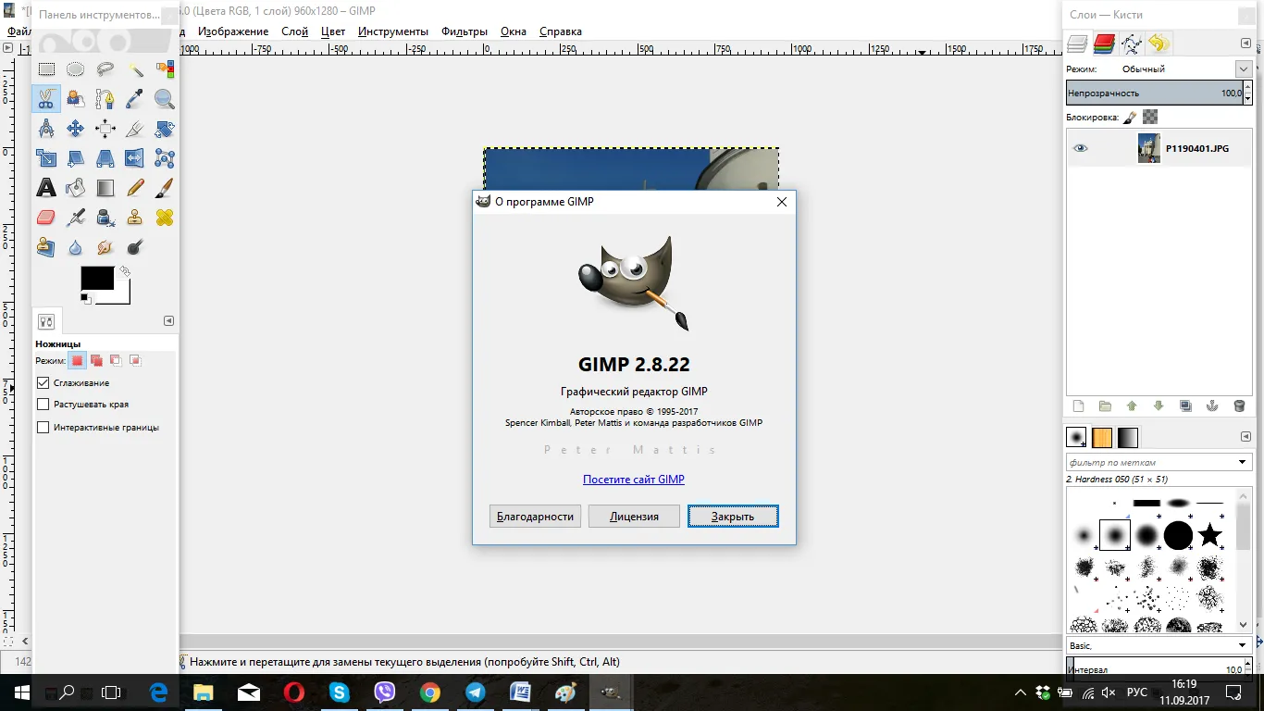Select the Airbrush tool
Image resolution: width=1264 pixels, height=711 pixels.
(76, 217)
